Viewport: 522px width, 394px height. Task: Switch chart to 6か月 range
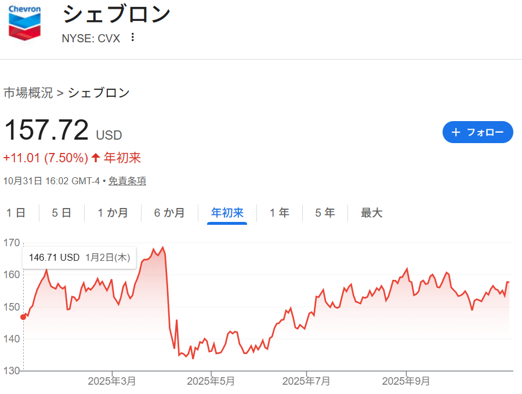click(169, 213)
